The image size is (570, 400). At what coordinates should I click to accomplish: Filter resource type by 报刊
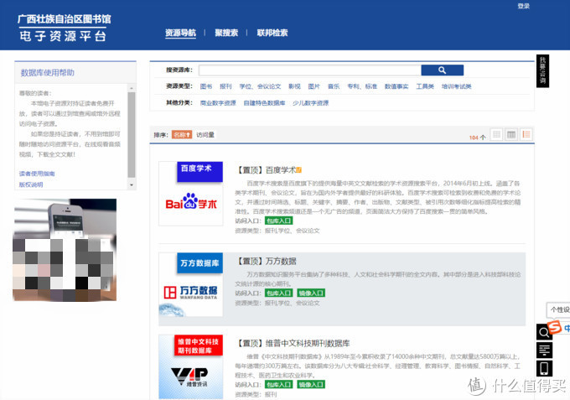pos(225,86)
